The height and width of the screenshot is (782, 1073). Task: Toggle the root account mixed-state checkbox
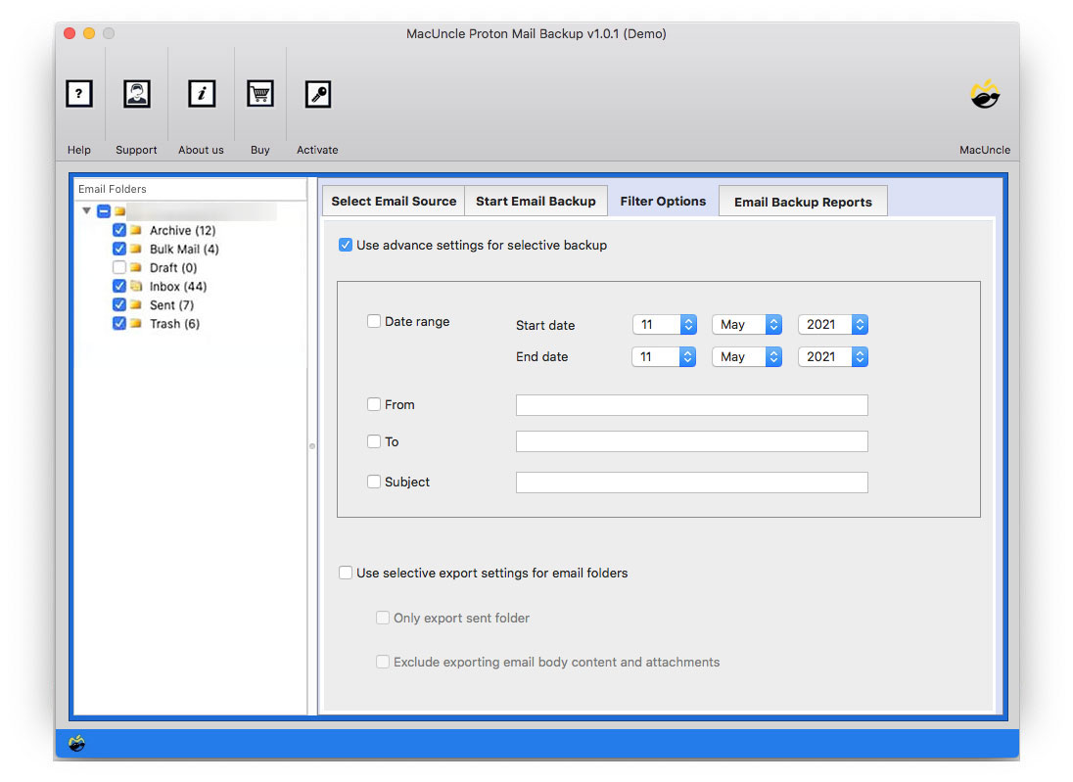point(104,210)
